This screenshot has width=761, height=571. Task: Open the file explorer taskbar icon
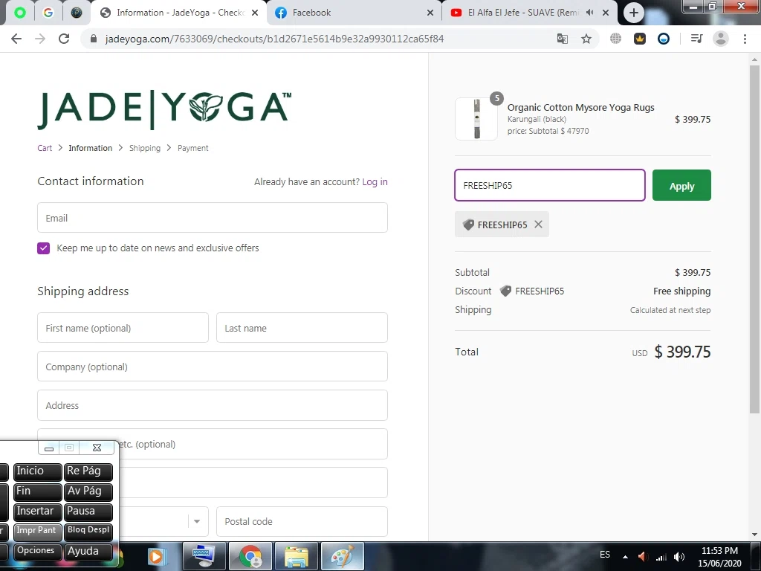pos(296,556)
